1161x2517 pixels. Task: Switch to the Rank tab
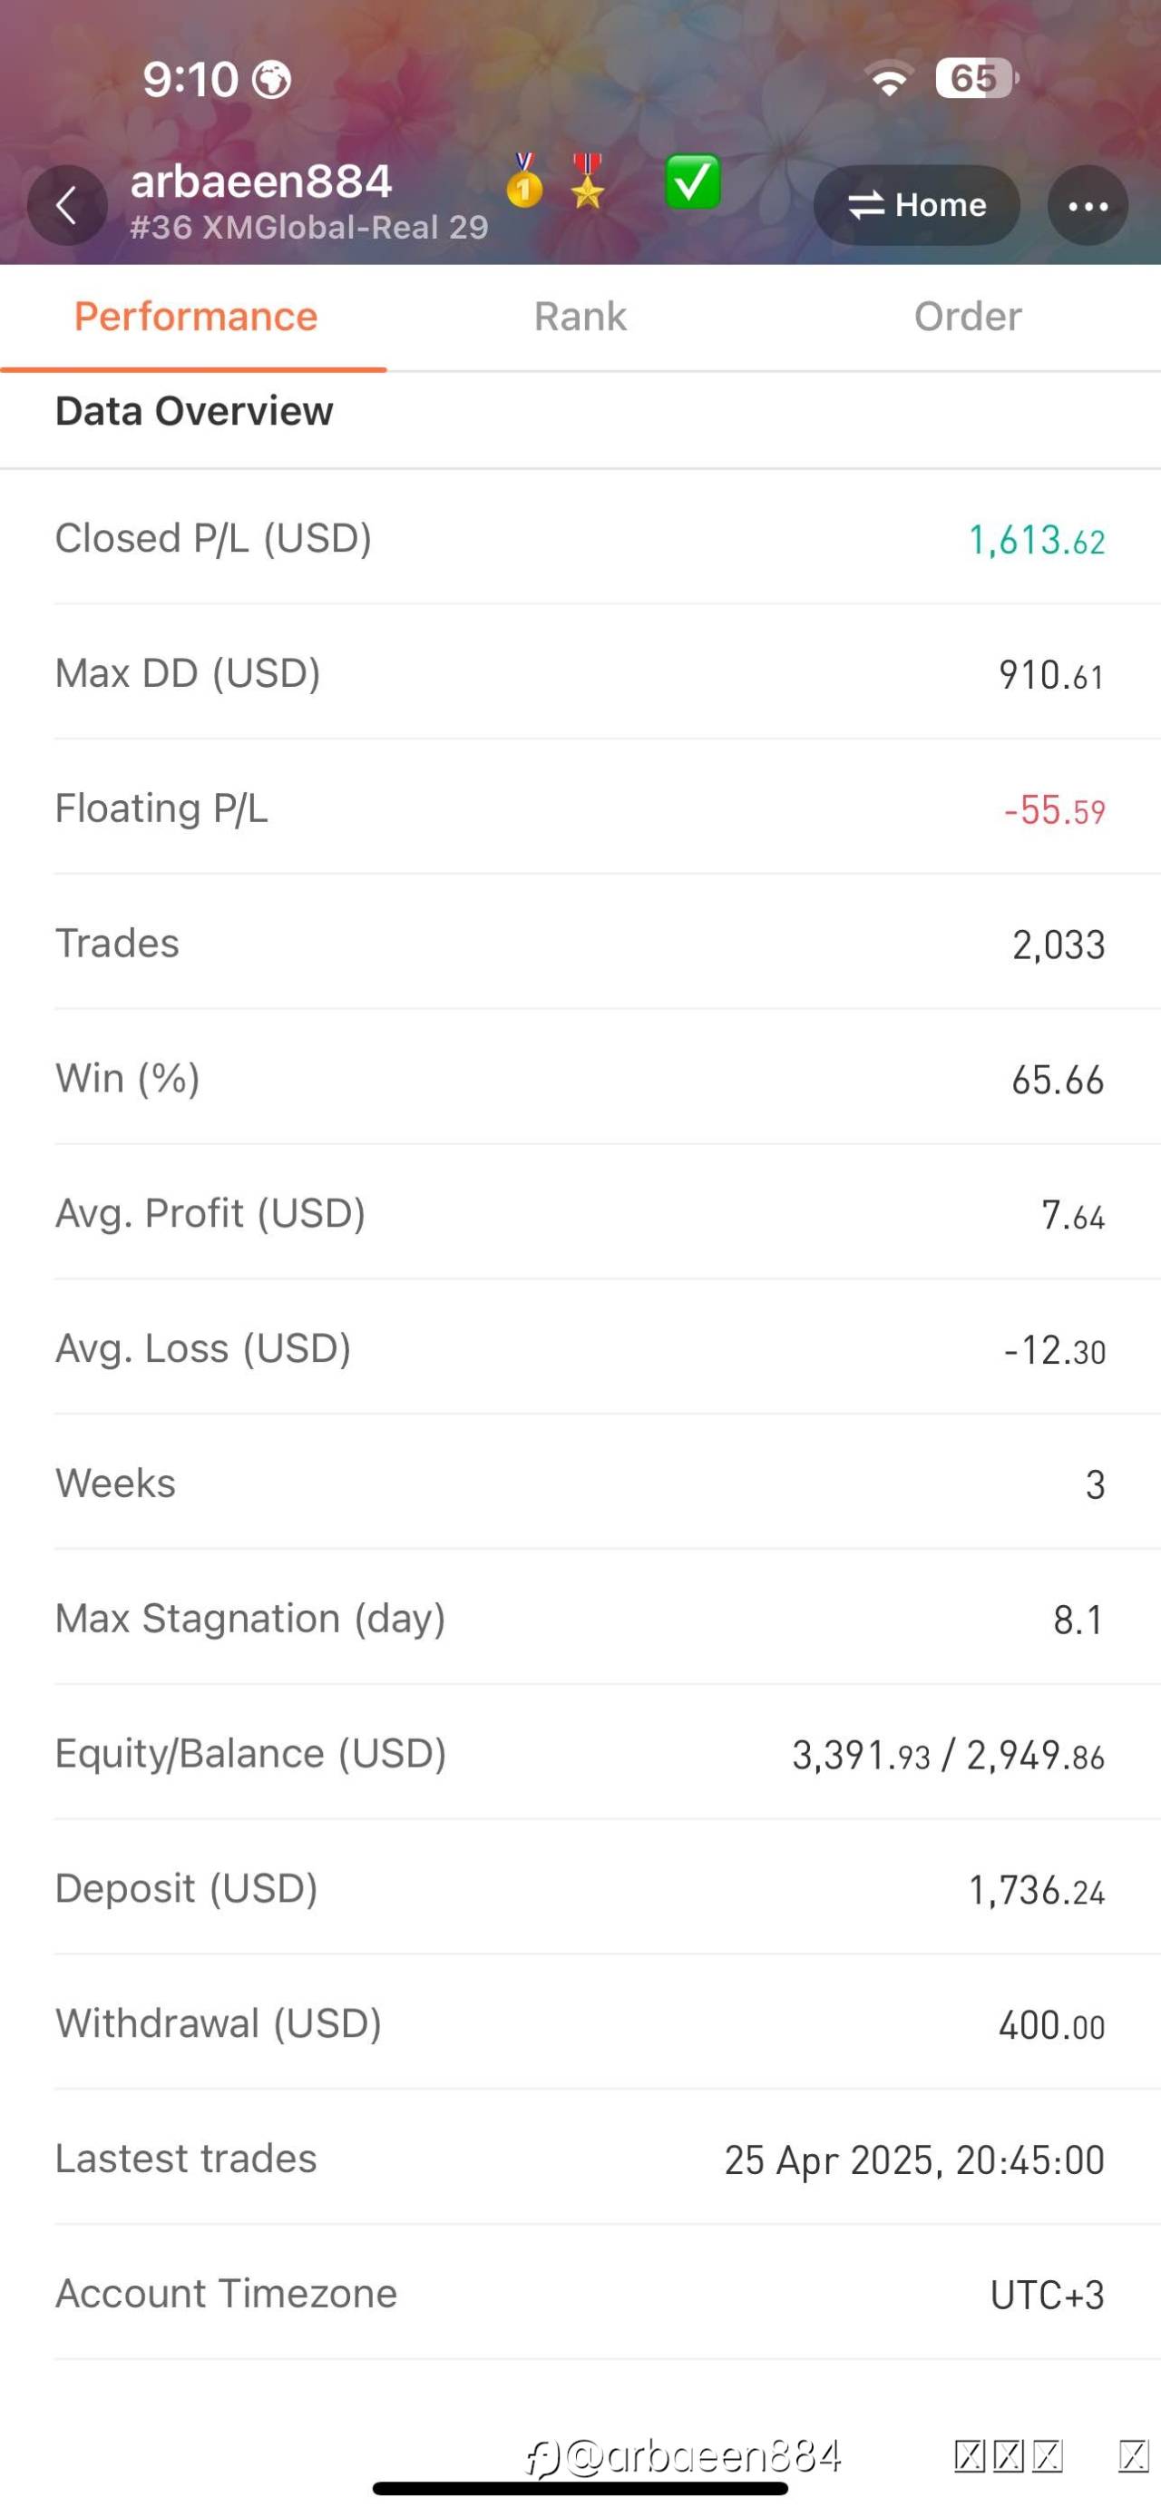580,317
